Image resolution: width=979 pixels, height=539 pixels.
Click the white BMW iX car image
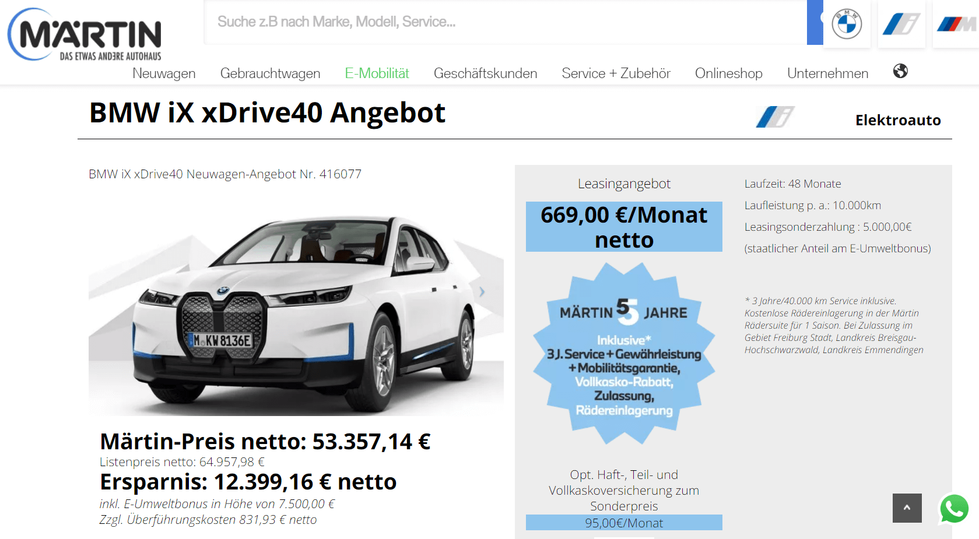coord(296,313)
